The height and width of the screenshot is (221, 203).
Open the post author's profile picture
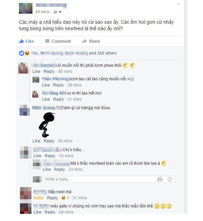click(26, 8)
